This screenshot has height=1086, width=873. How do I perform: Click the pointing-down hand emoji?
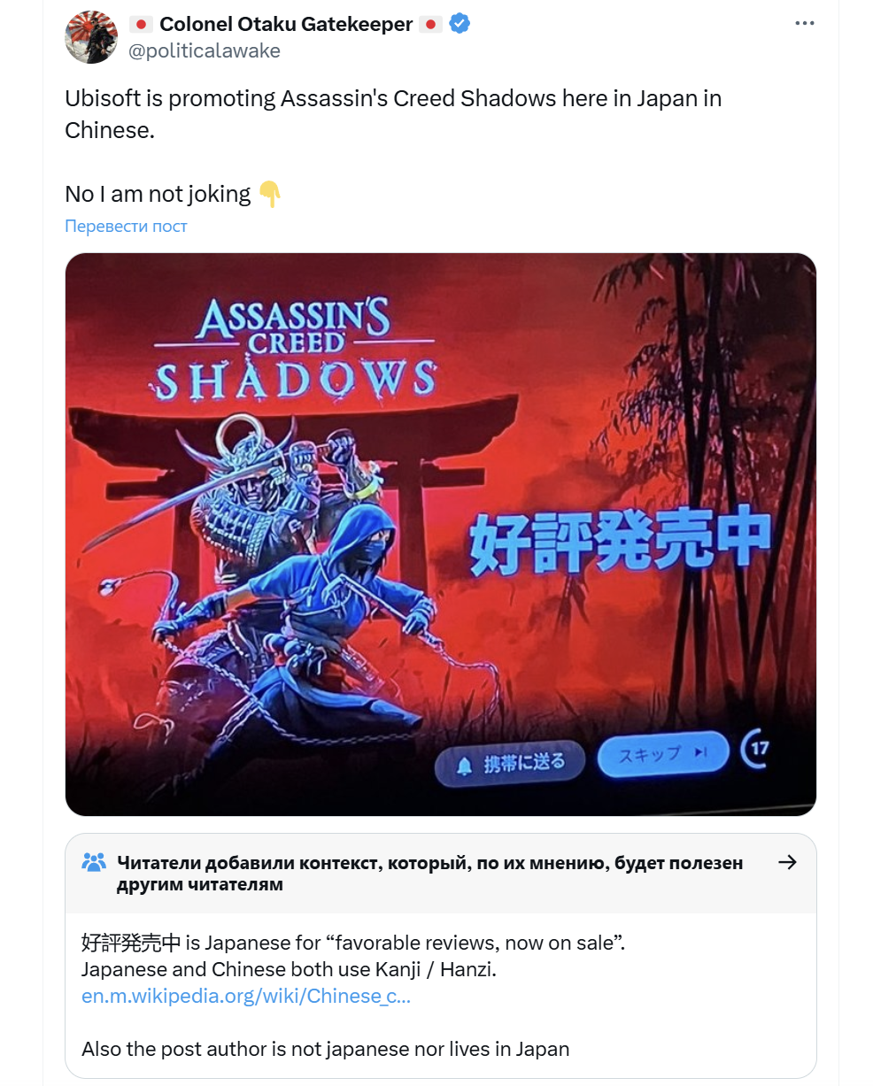pos(269,194)
